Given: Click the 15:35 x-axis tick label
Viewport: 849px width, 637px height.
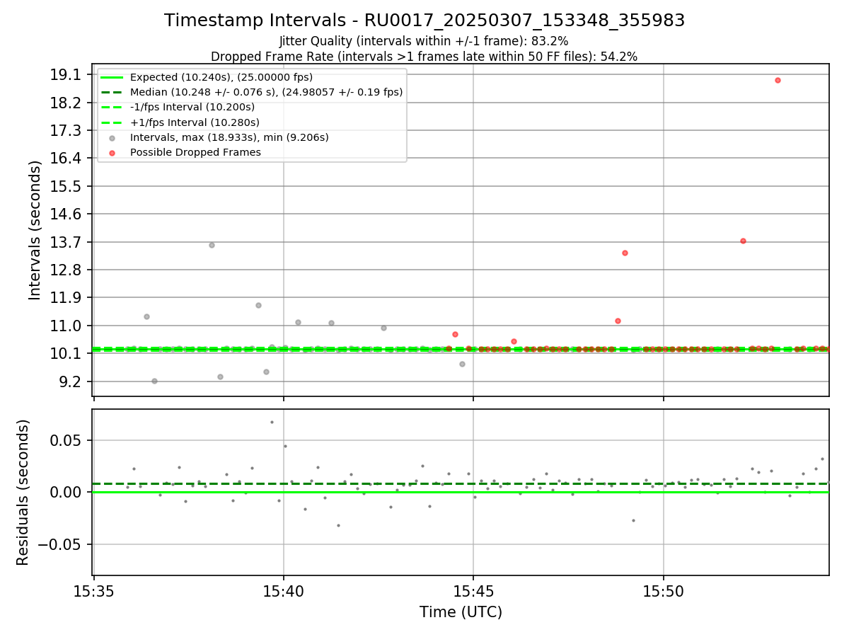Looking at the screenshot, I should point(94,590).
